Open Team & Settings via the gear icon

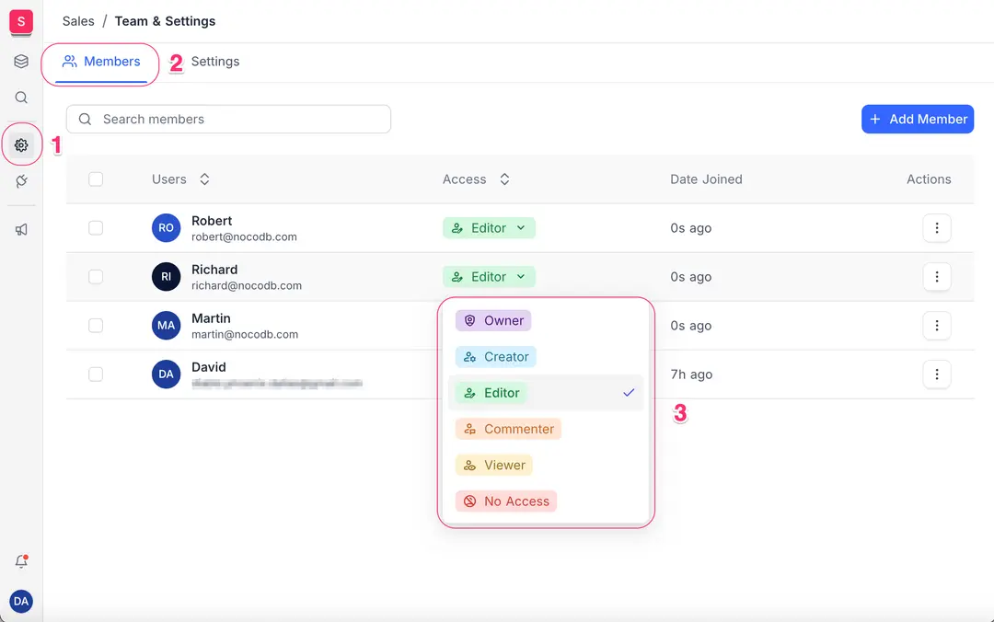tap(21, 144)
